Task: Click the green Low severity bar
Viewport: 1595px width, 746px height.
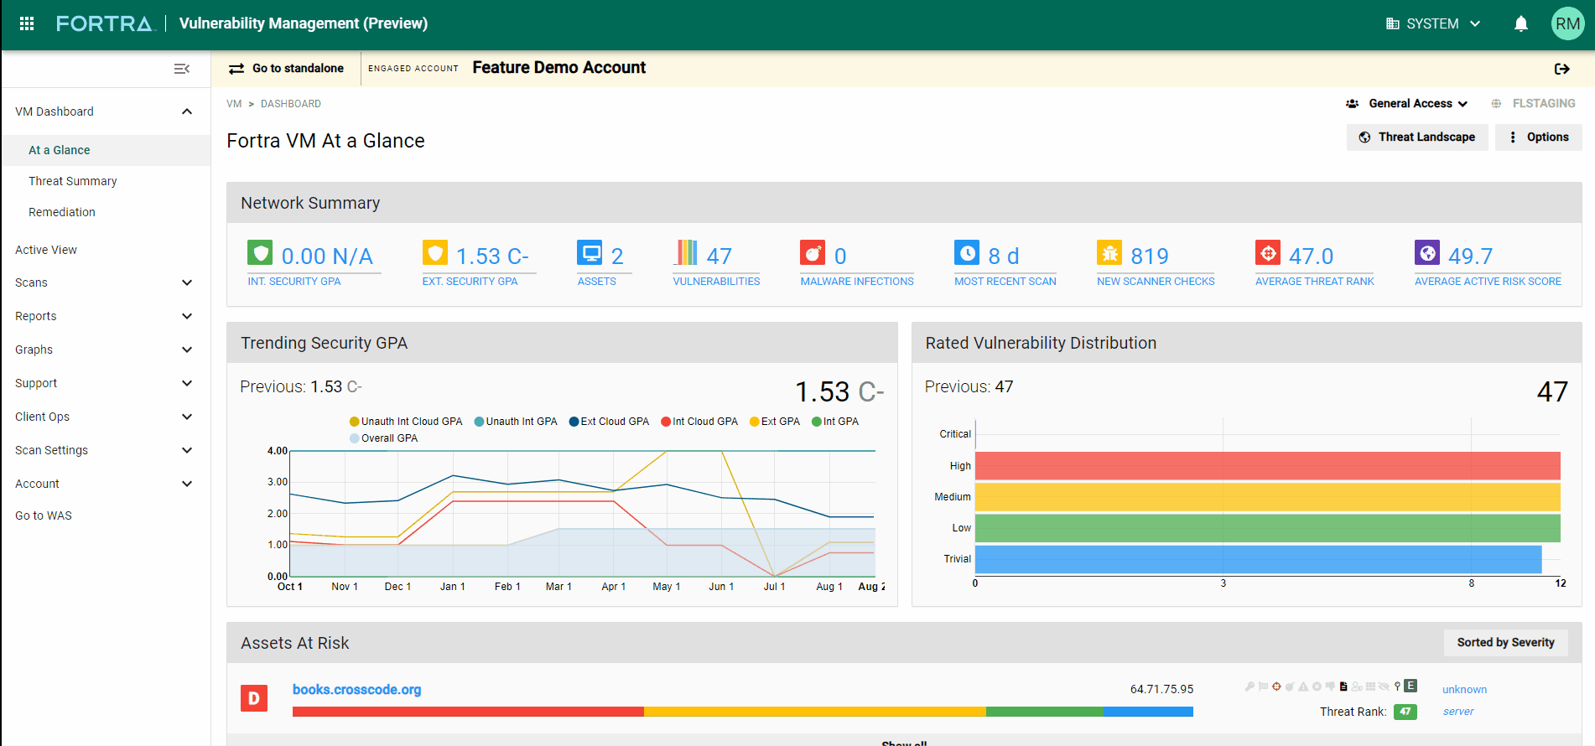Action: 1267,528
